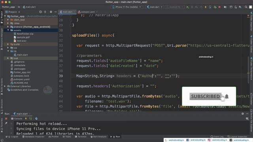The width and height of the screenshot is (253, 142).
Task: Open main.dart run configuration dropdown
Action: tap(155, 7)
